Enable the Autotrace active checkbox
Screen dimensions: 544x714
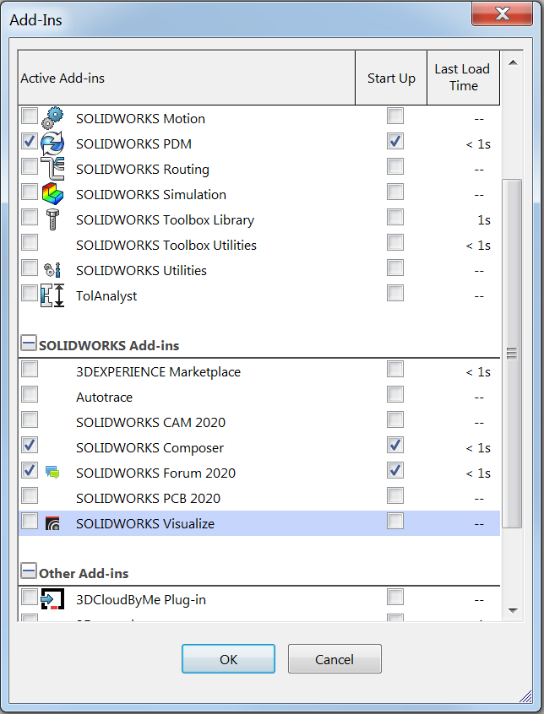coord(30,394)
